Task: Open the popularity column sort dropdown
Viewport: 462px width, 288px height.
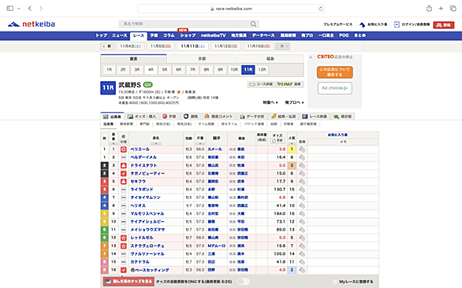Action: coord(292,143)
